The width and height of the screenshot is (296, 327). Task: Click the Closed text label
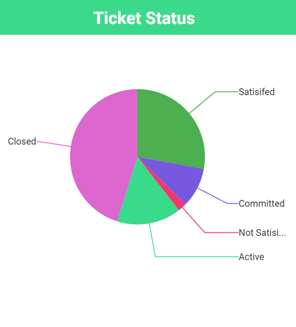pos(22,141)
